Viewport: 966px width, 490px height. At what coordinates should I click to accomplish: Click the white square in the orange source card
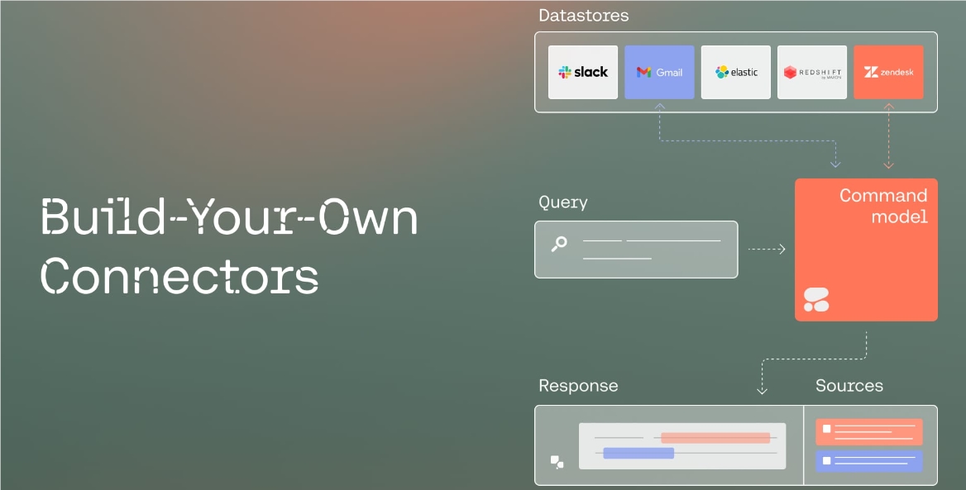click(x=827, y=429)
